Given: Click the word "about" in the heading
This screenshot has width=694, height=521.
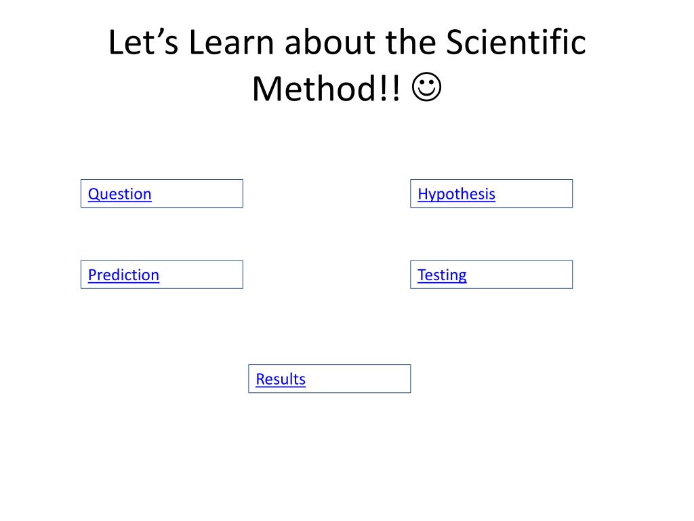Looking at the screenshot, I should tap(330, 43).
